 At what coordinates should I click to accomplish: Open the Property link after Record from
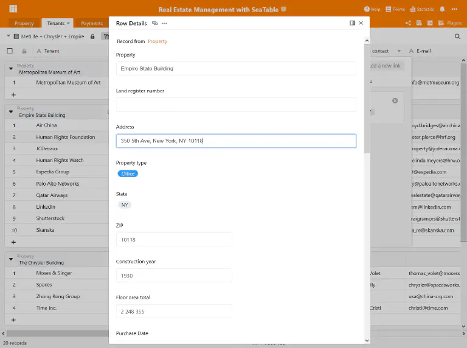(157, 41)
